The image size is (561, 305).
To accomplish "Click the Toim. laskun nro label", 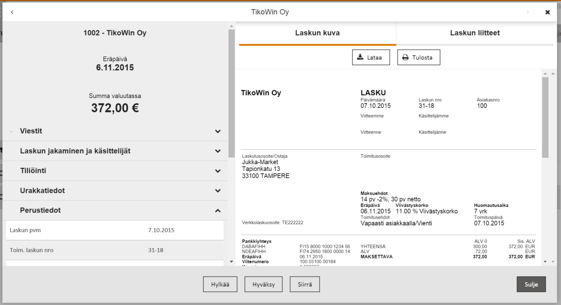I will [32, 250].
